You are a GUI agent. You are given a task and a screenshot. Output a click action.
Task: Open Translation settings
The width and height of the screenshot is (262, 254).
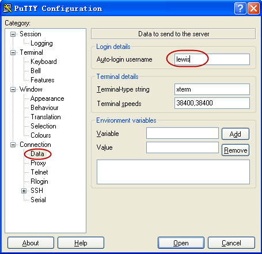coord(45,117)
